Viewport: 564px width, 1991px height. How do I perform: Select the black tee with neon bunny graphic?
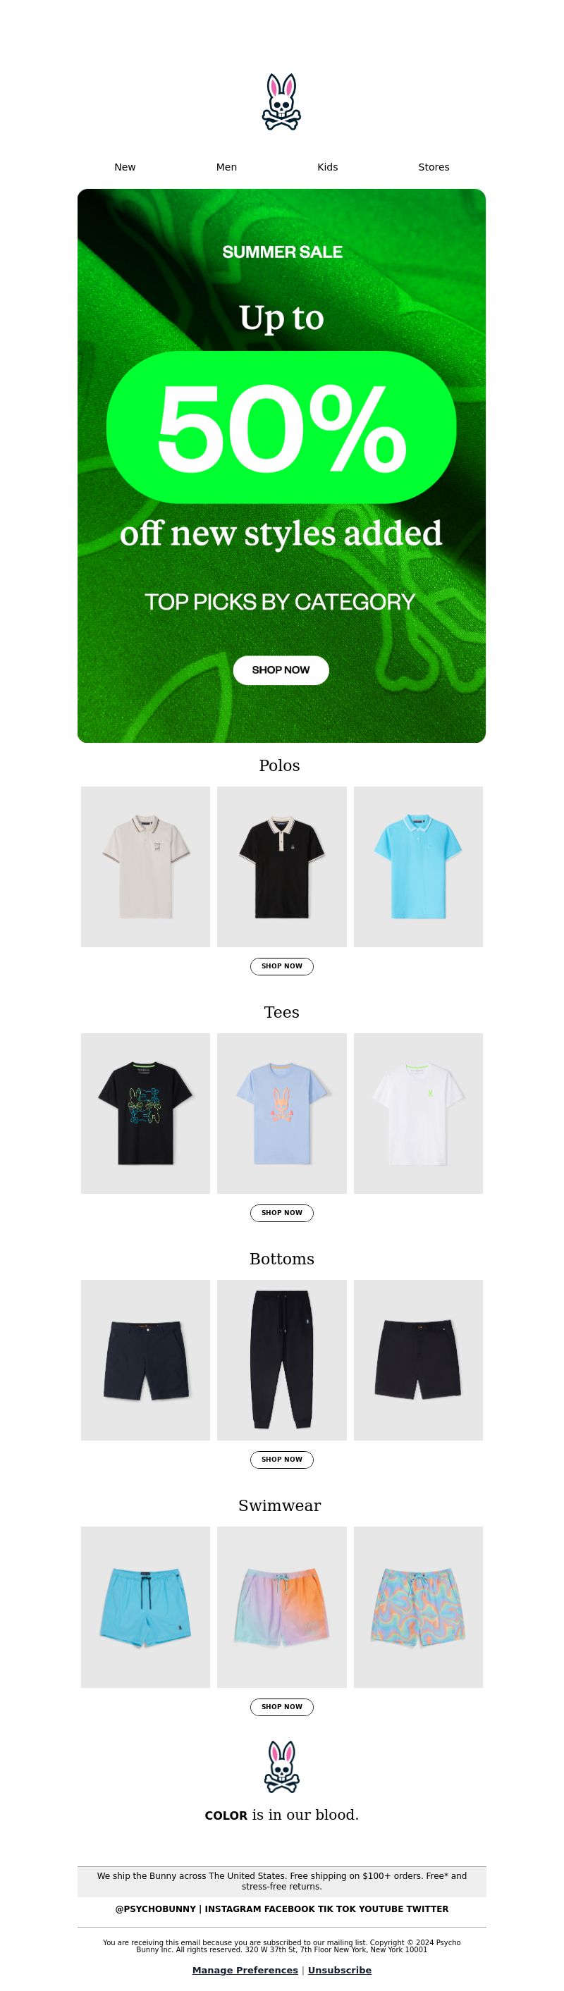(x=145, y=1113)
